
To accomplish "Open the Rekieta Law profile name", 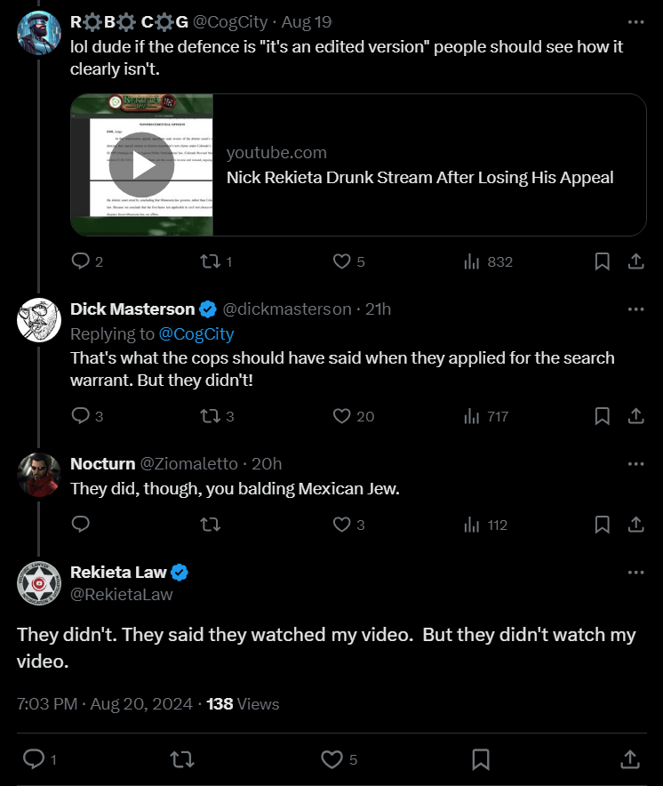I will point(118,573).
